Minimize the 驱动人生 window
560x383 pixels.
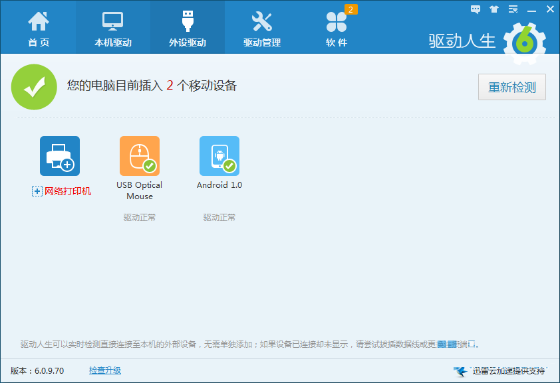click(531, 9)
